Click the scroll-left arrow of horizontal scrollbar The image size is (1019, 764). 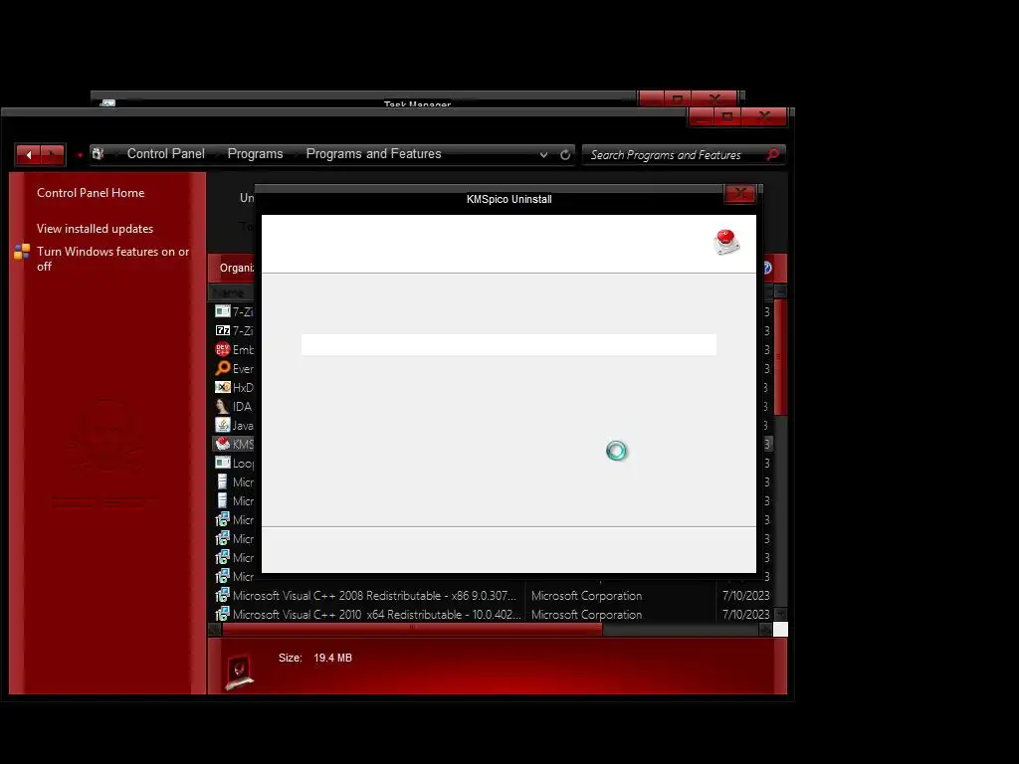click(215, 629)
